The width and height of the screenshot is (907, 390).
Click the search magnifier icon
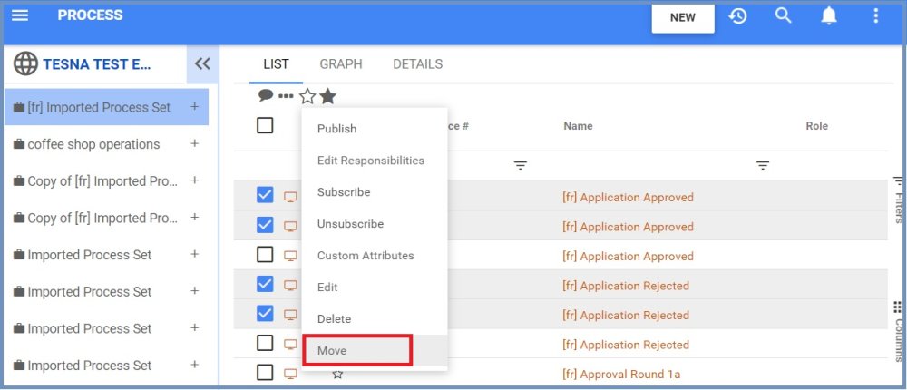784,16
